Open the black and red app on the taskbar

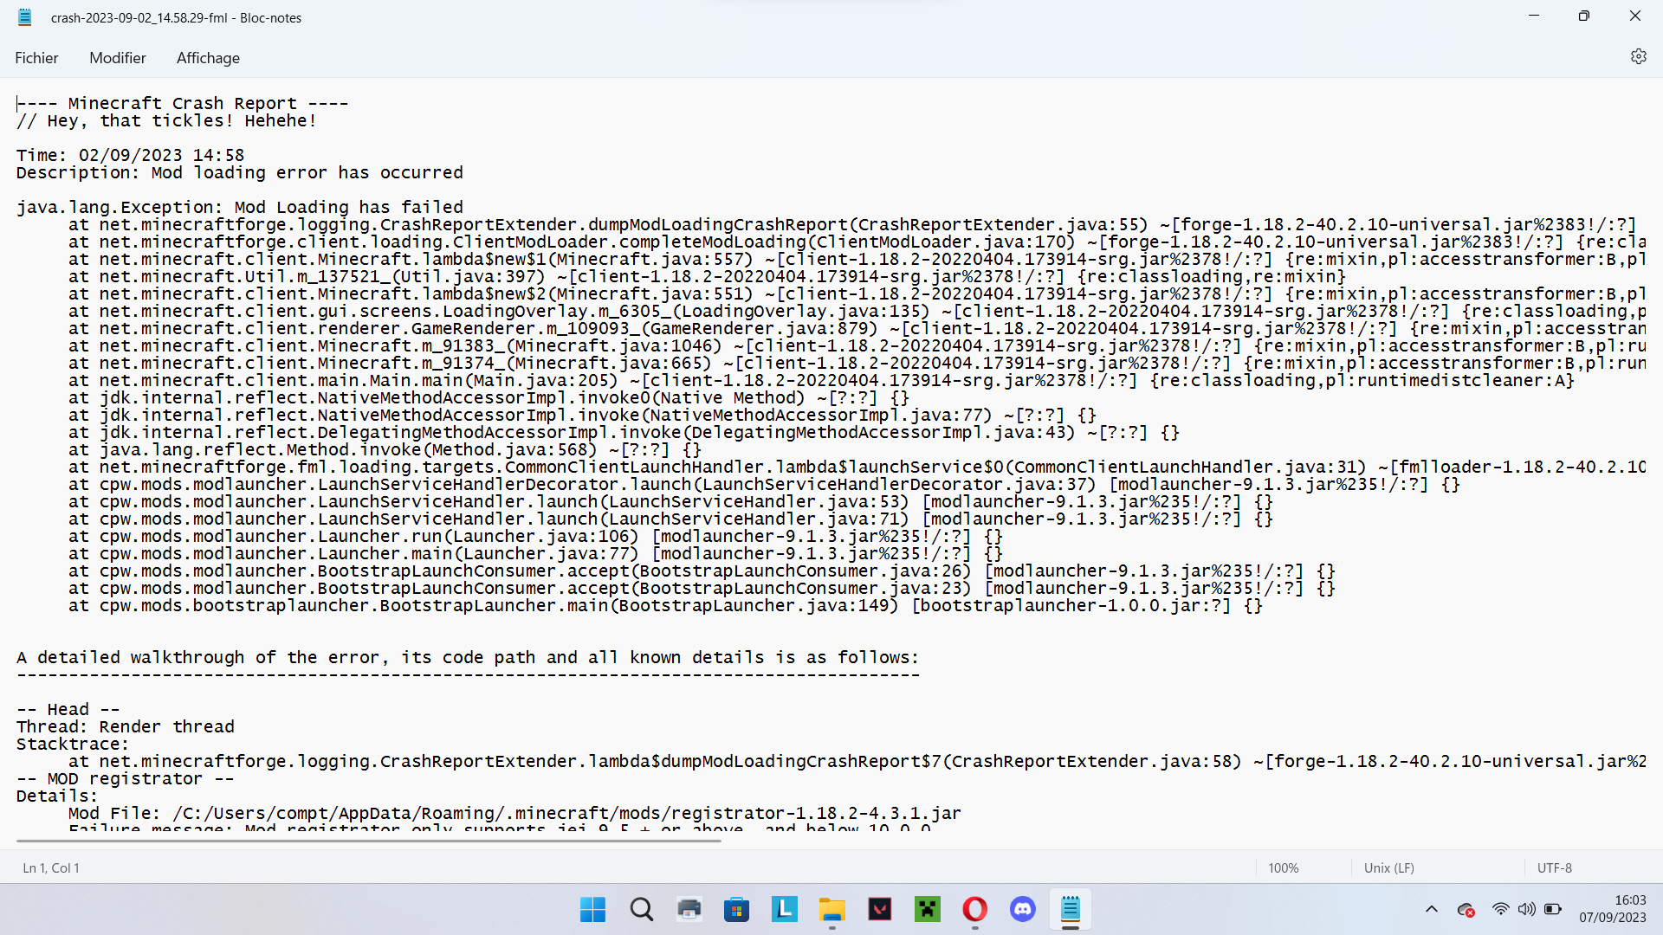pyautogui.click(x=880, y=909)
